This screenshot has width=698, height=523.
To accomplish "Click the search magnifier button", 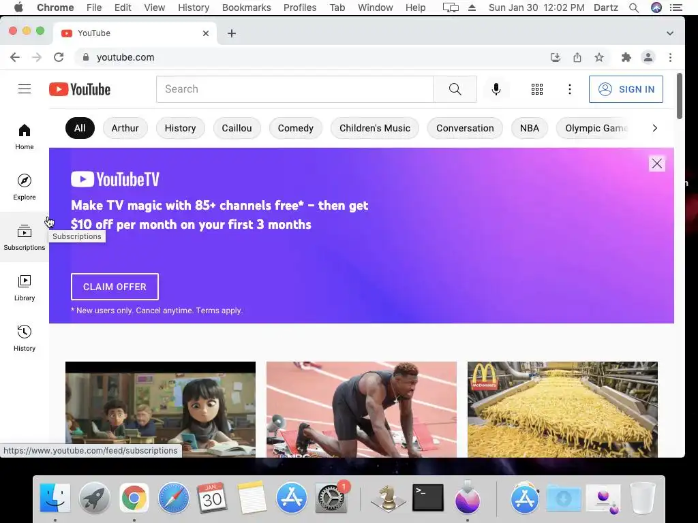I will pos(455,89).
